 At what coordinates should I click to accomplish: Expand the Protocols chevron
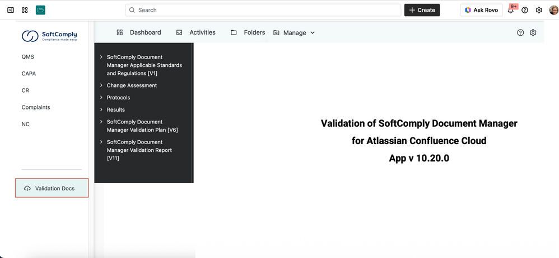point(101,97)
